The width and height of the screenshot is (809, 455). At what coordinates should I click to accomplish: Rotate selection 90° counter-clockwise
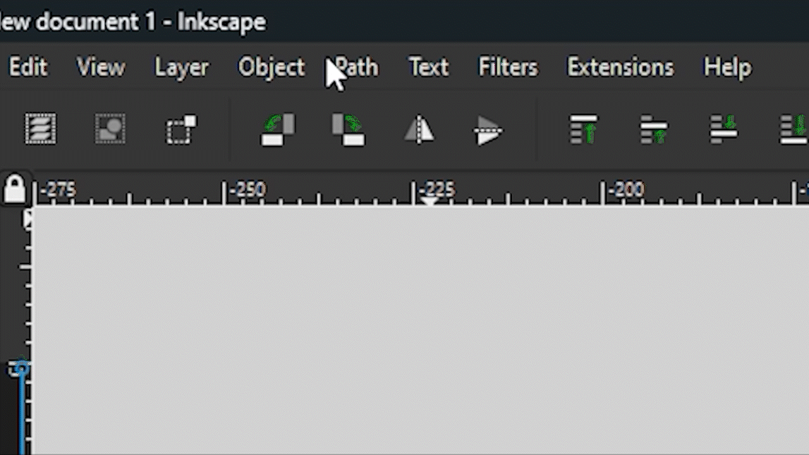point(278,130)
